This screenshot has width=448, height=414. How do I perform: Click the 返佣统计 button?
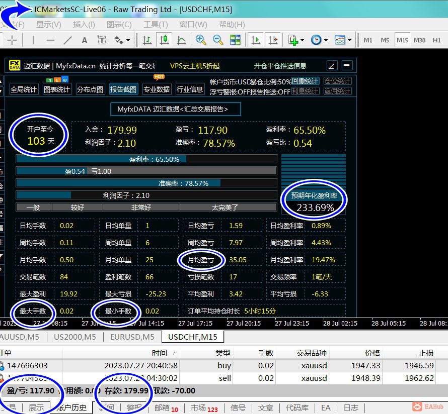point(337,91)
